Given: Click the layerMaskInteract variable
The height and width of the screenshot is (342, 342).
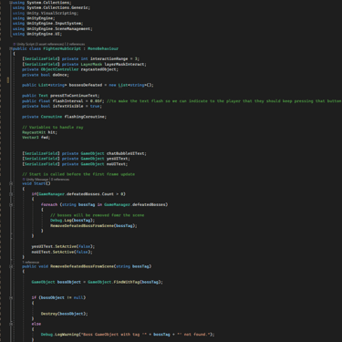Looking at the screenshot, I should coord(124,65).
